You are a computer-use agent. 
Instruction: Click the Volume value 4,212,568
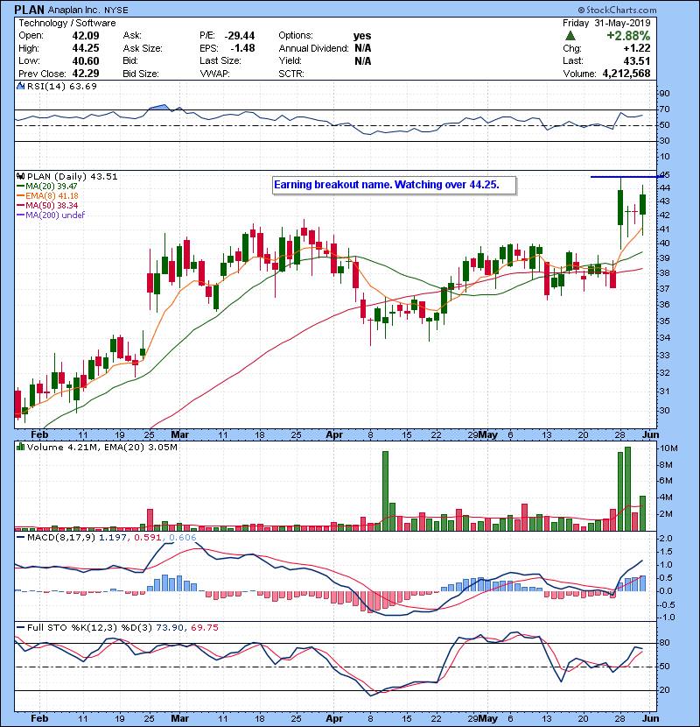point(626,74)
